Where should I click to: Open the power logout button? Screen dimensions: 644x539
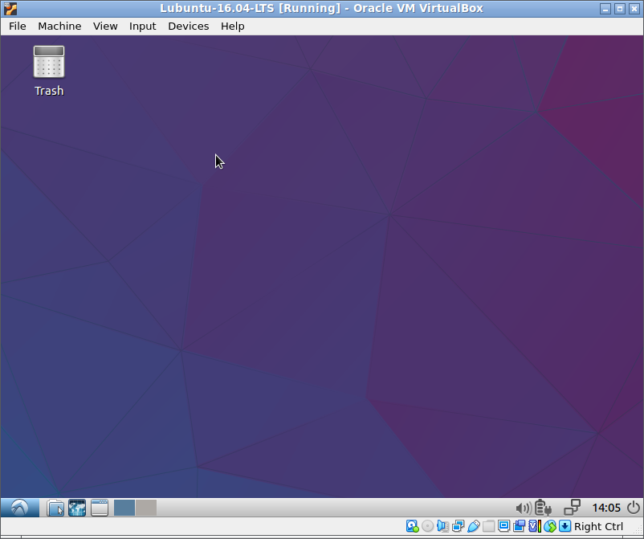click(x=634, y=508)
